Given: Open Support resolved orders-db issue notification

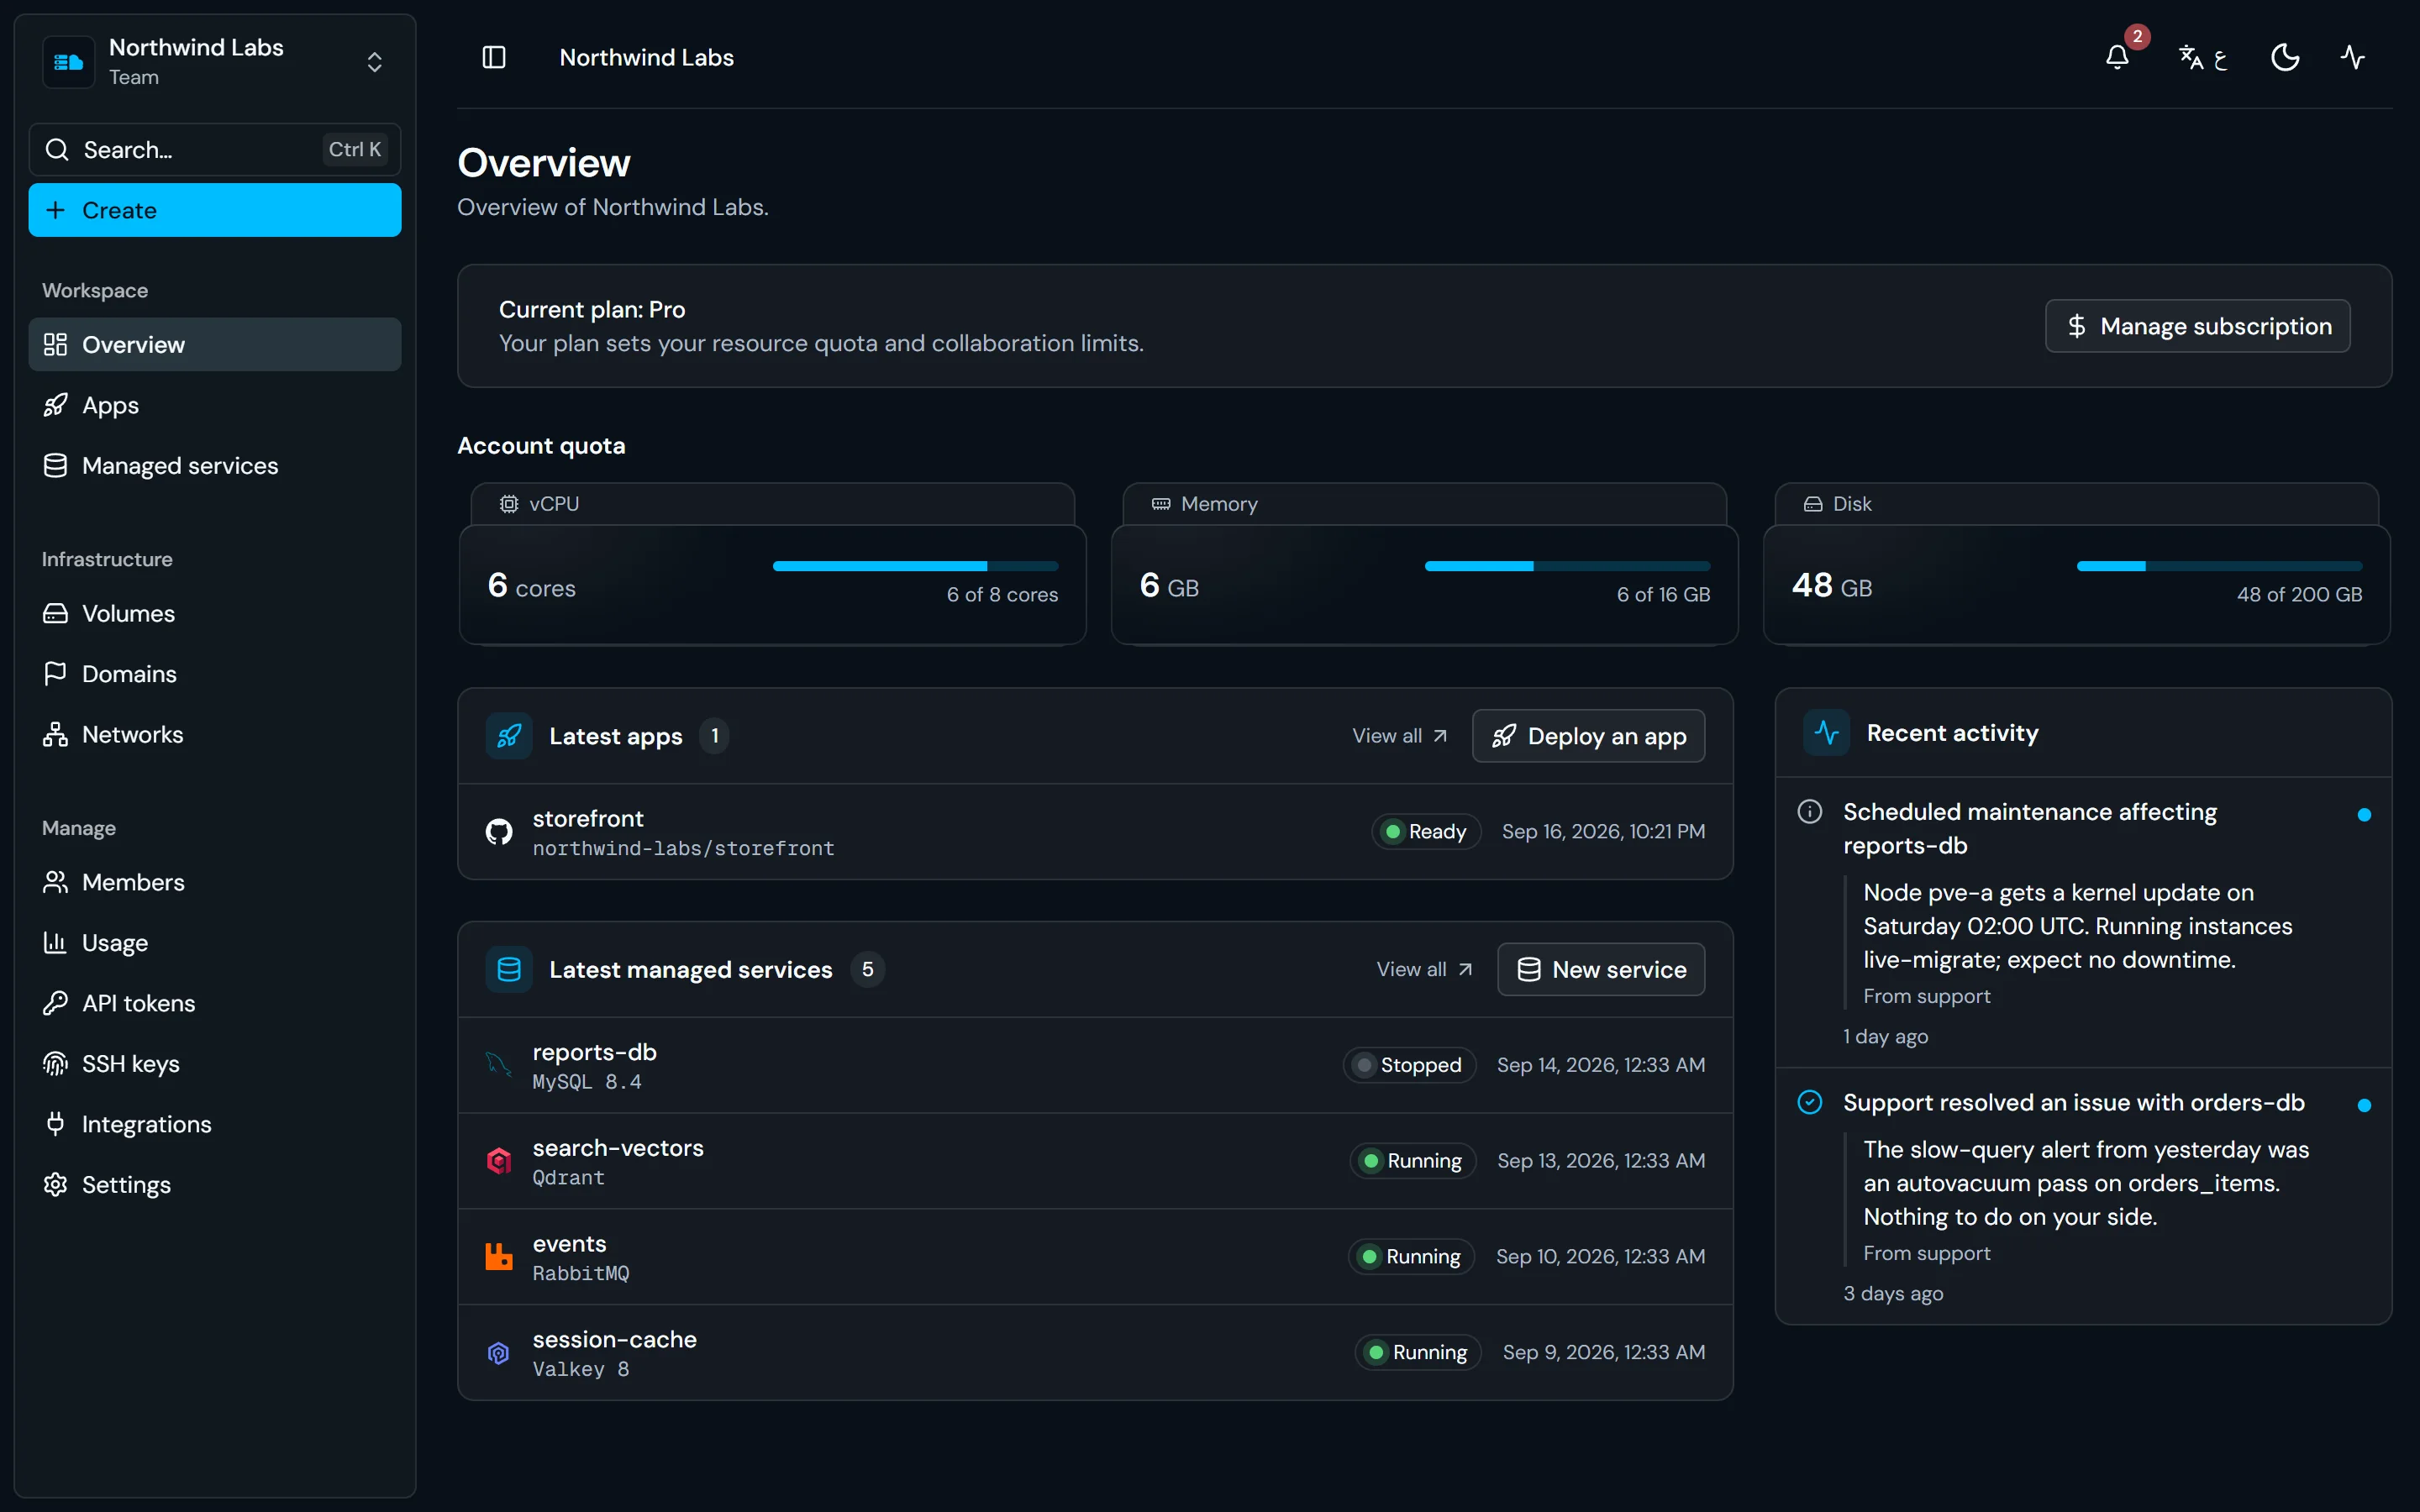Looking at the screenshot, I should (2083, 1197).
